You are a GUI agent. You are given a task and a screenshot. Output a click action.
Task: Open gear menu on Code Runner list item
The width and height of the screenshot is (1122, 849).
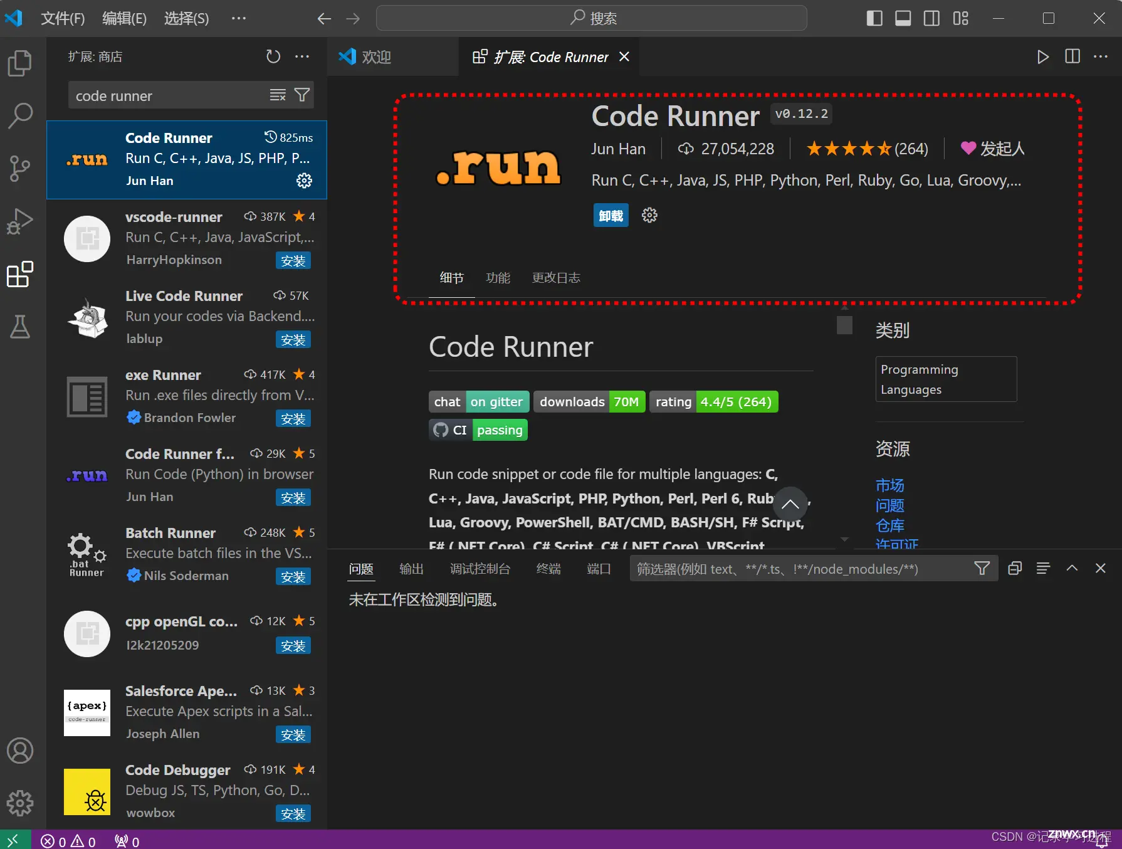point(304,181)
